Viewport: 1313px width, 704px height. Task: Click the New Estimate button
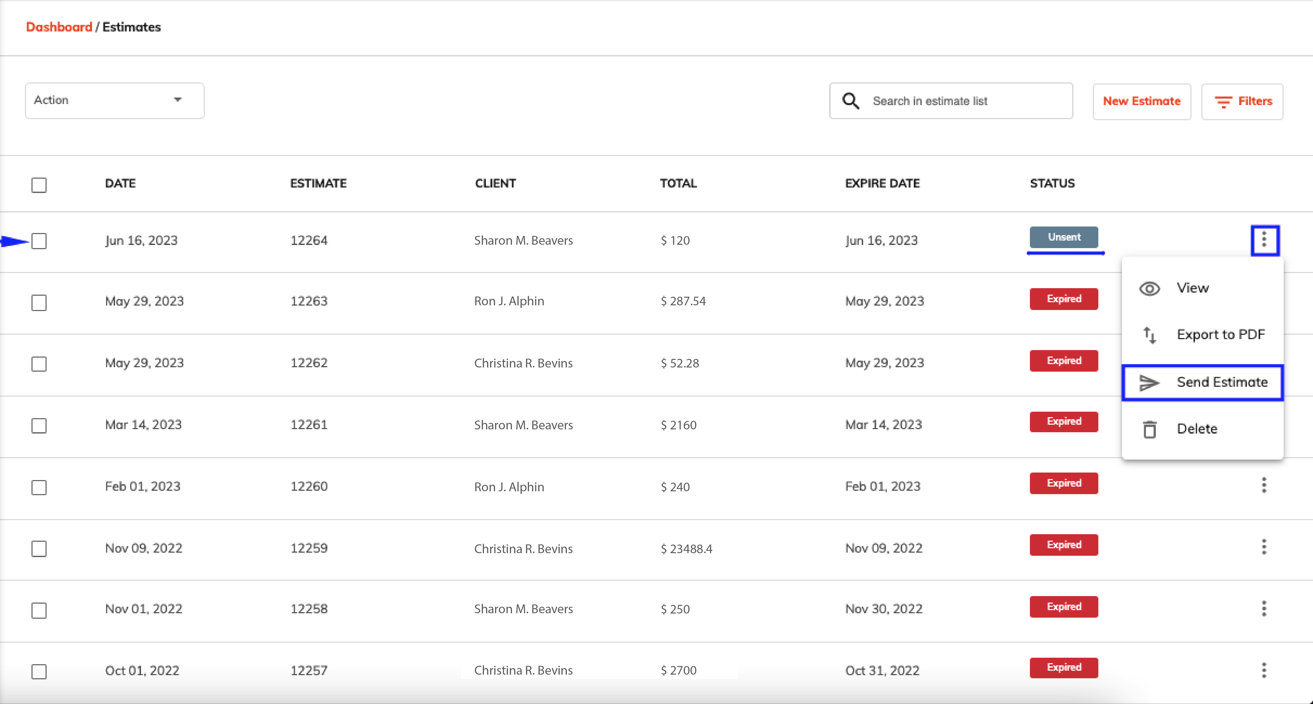1142,101
